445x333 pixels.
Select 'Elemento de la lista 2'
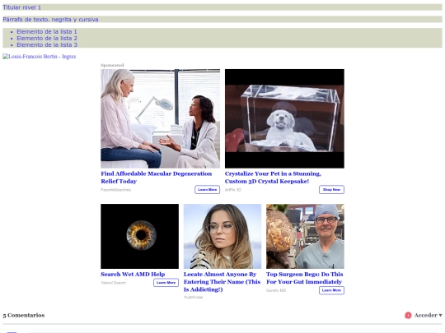pyautogui.click(x=47, y=38)
